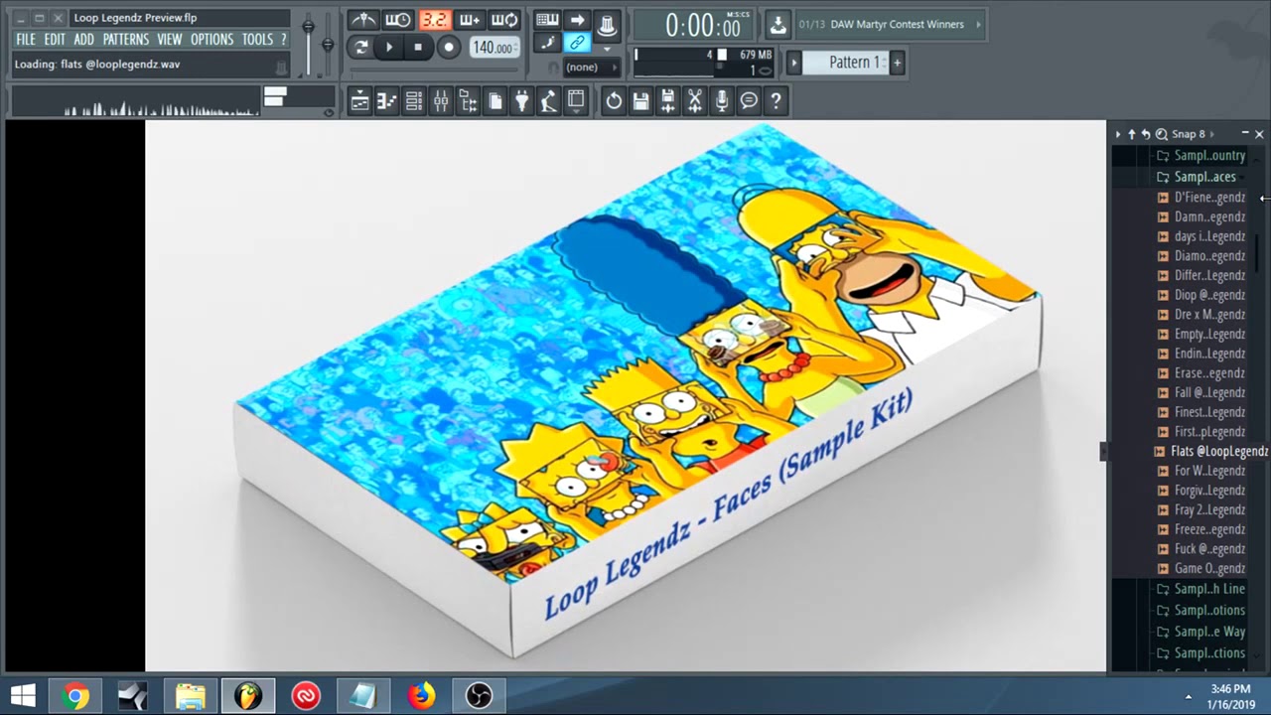This screenshot has height=715, width=1271.
Task: Open the undo history icon
Action: 614,100
